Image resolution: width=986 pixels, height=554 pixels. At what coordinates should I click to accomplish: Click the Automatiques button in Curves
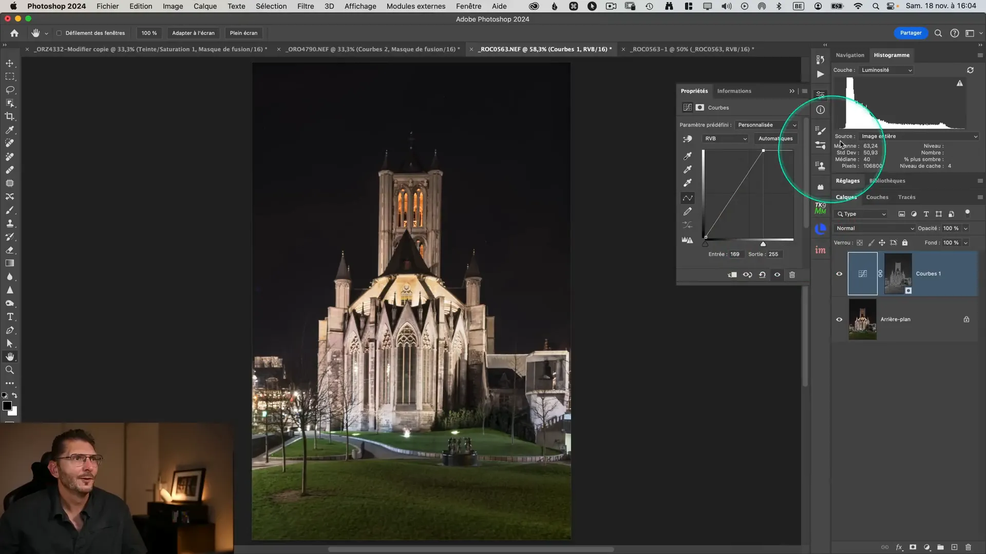coord(775,138)
